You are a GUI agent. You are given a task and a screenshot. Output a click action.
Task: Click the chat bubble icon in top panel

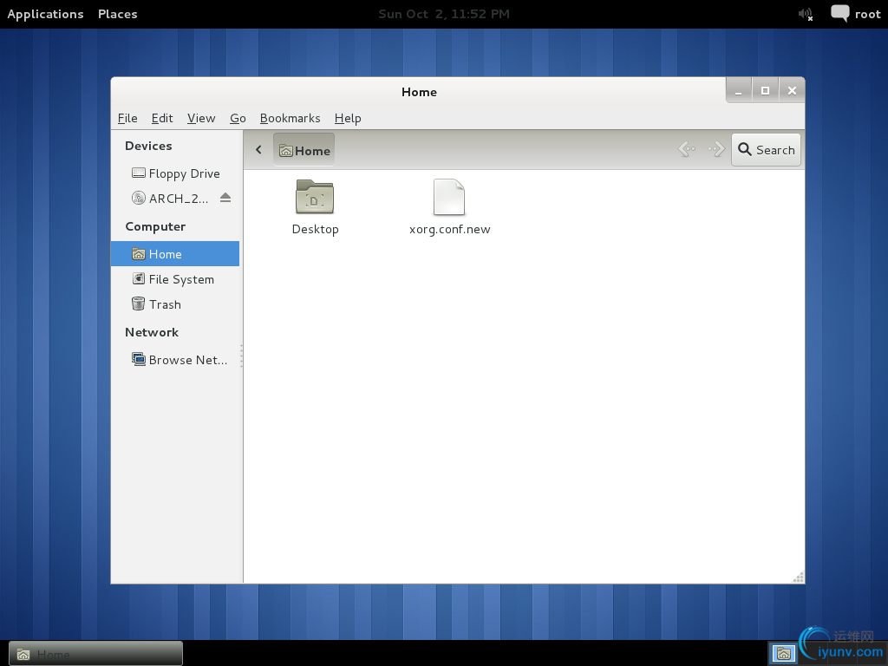click(839, 14)
